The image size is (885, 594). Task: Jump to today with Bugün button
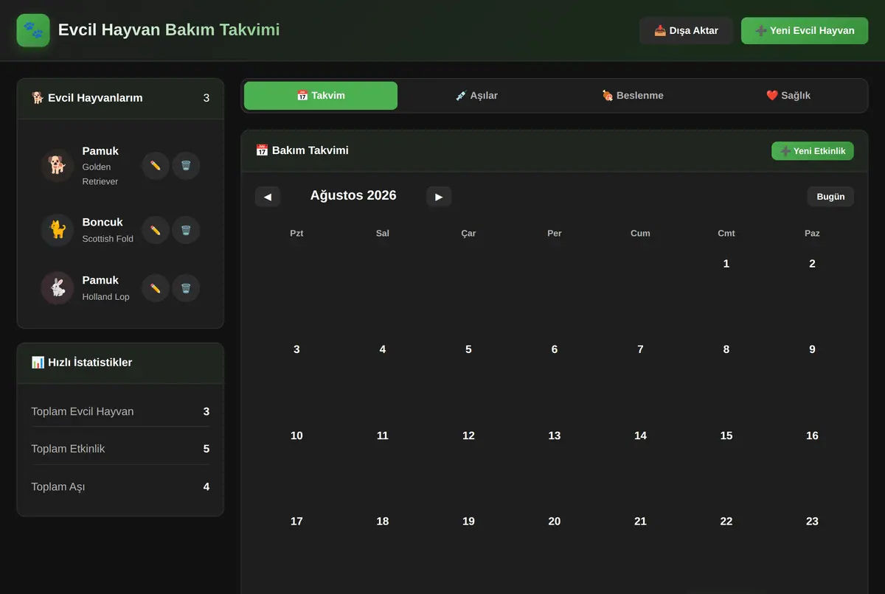click(830, 197)
